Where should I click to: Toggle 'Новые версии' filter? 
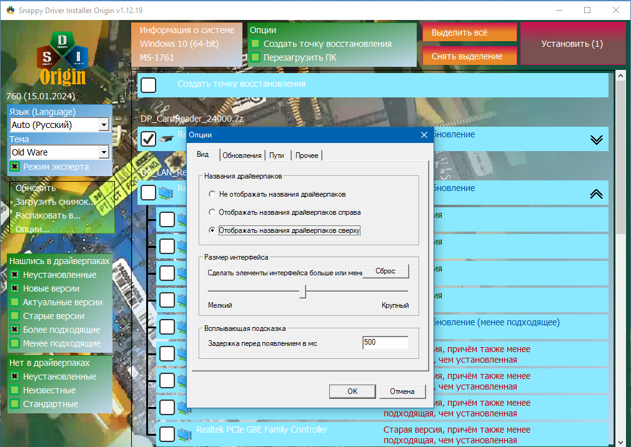click(x=15, y=288)
